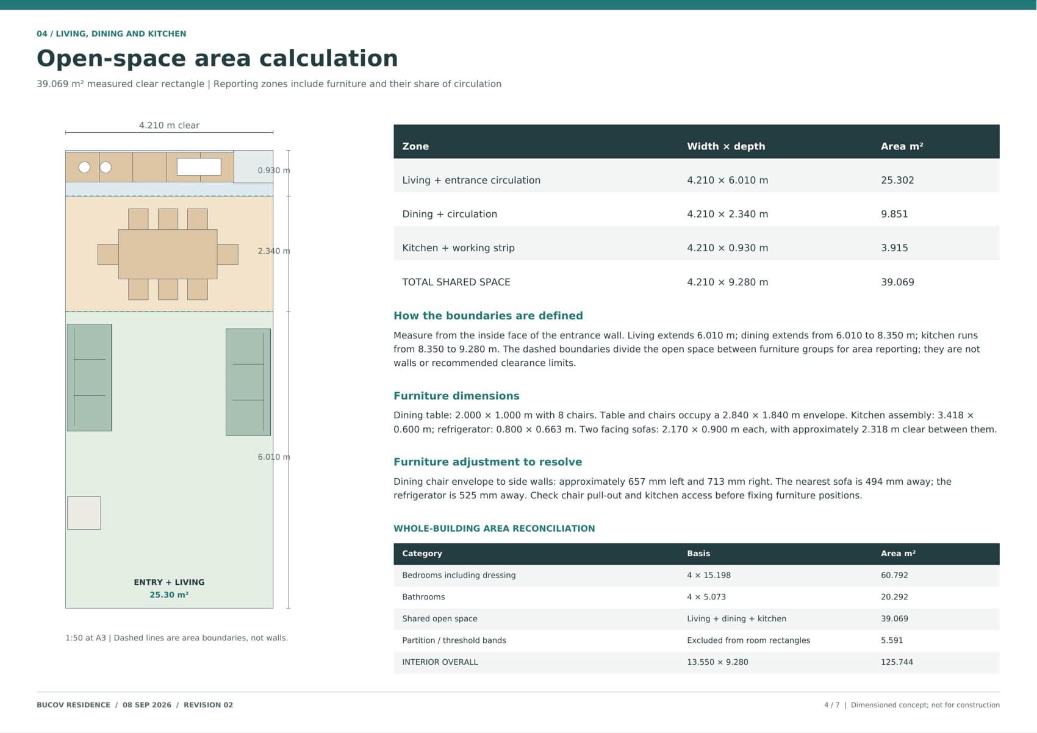Click the small side table near the entry

(84, 513)
